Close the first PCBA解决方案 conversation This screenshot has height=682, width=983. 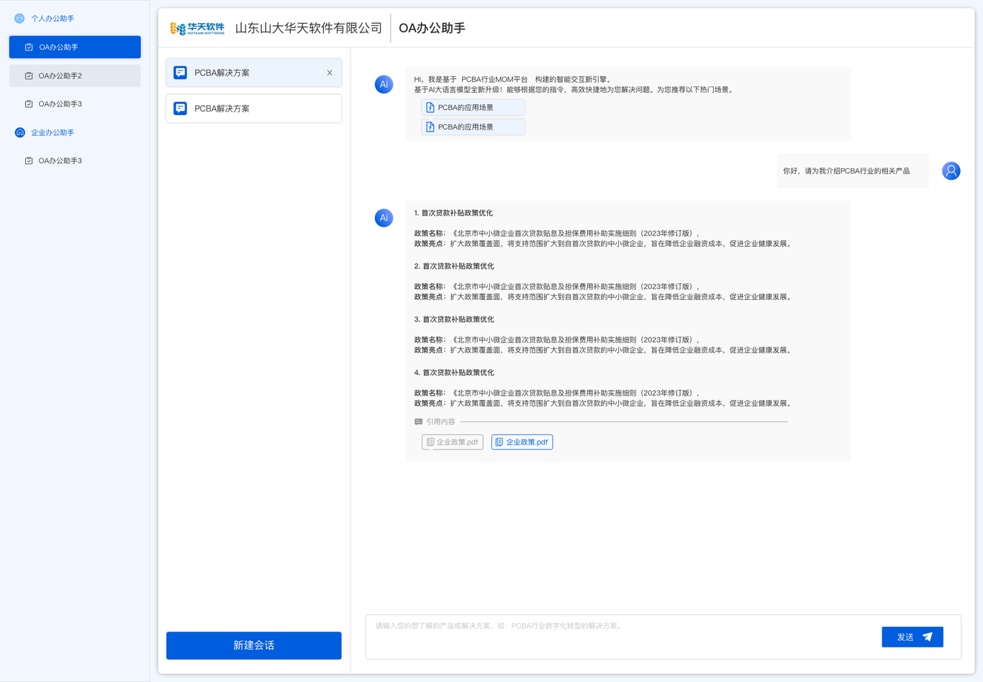330,73
